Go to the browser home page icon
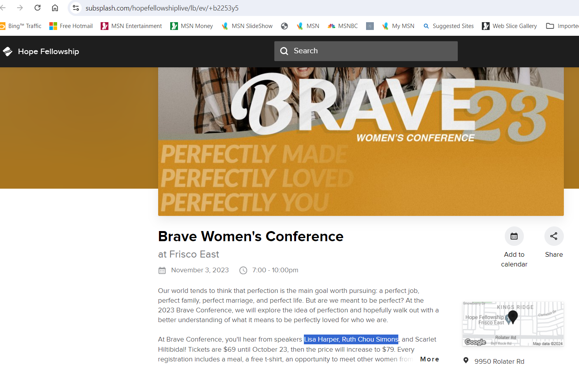The image size is (579, 368). [55, 8]
